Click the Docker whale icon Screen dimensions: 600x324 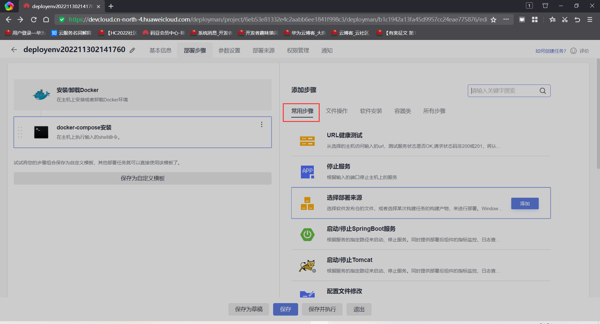(41, 94)
